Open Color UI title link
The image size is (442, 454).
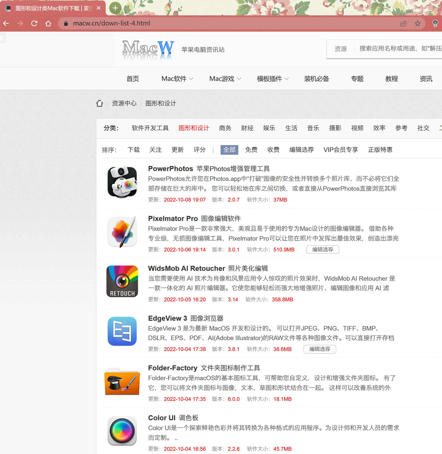pos(173,418)
